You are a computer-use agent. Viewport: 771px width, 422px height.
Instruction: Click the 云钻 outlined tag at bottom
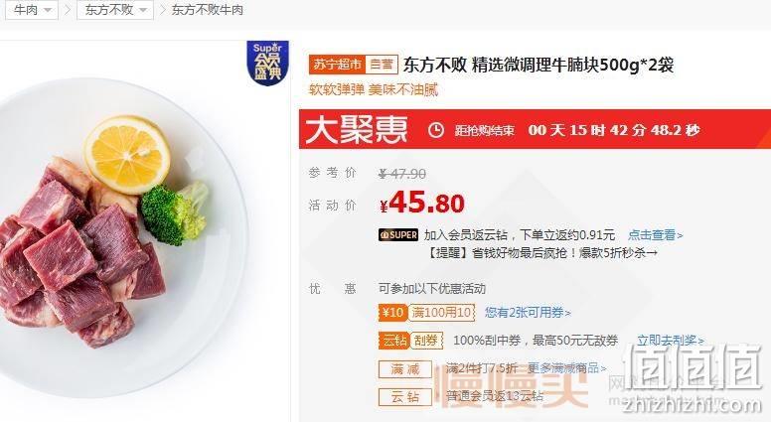(405, 396)
